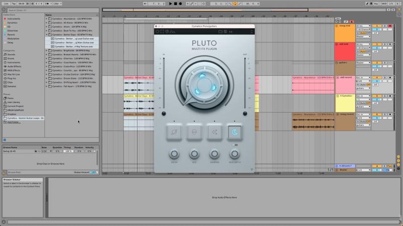Select the Cymatics - Fall Apart 175 BPM folder

72,86
